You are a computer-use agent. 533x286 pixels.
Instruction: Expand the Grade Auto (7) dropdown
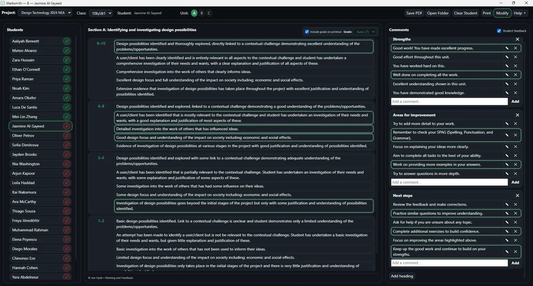[365, 32]
